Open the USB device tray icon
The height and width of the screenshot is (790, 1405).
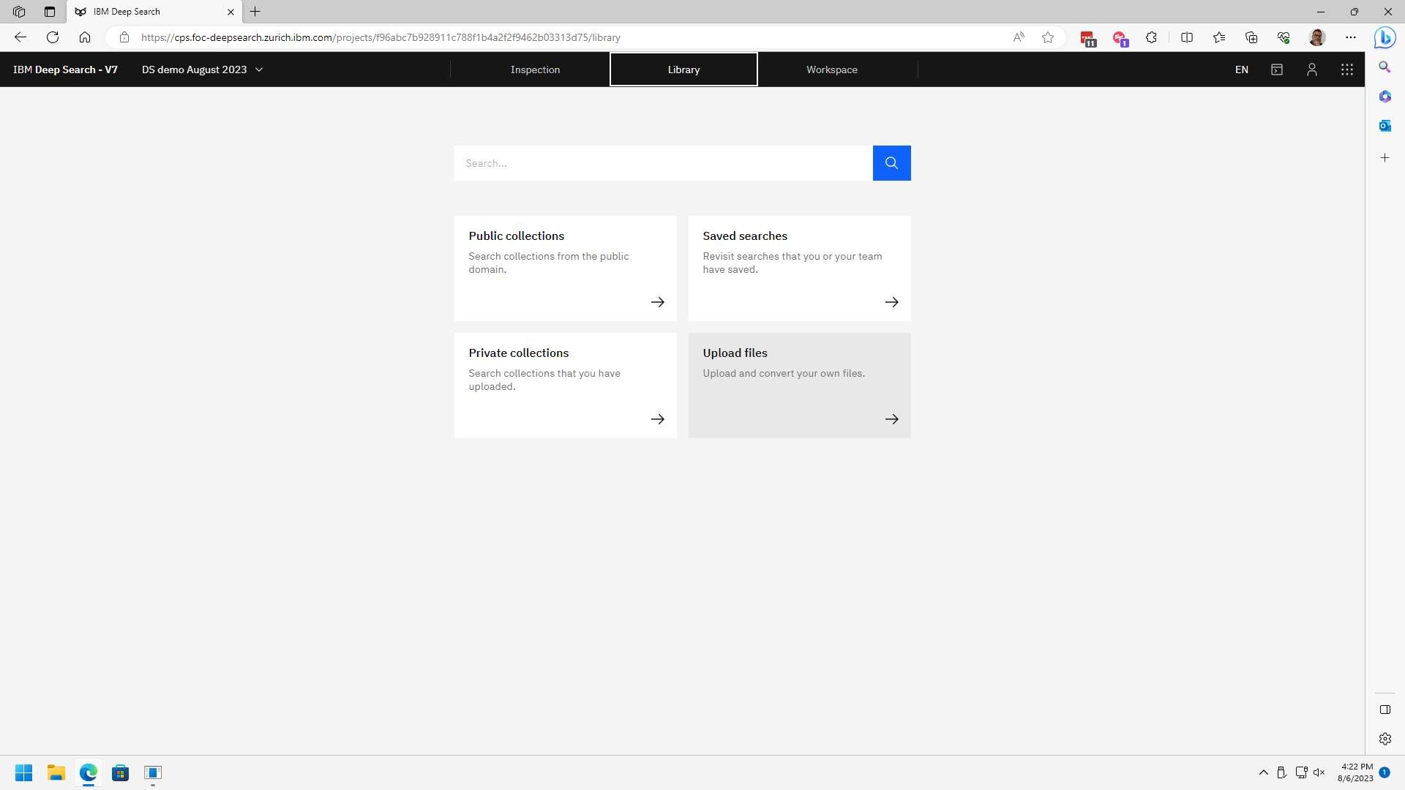(1282, 772)
